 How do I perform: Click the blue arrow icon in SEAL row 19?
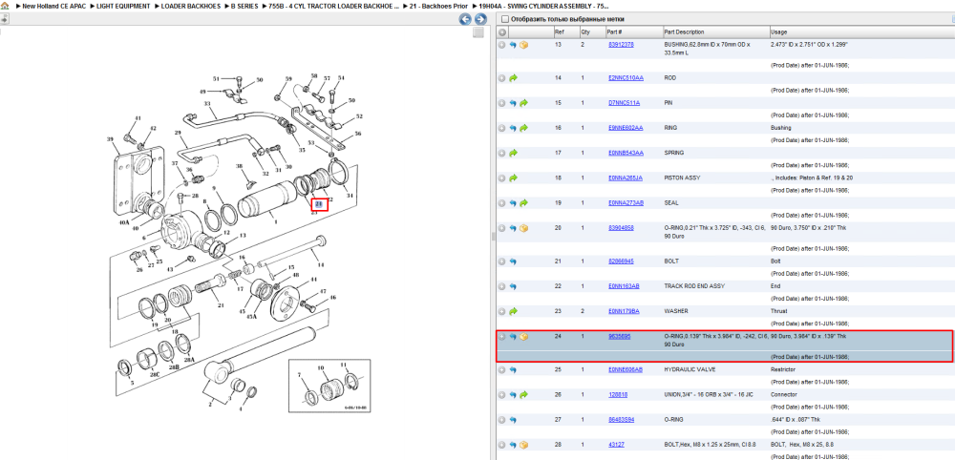pos(513,203)
